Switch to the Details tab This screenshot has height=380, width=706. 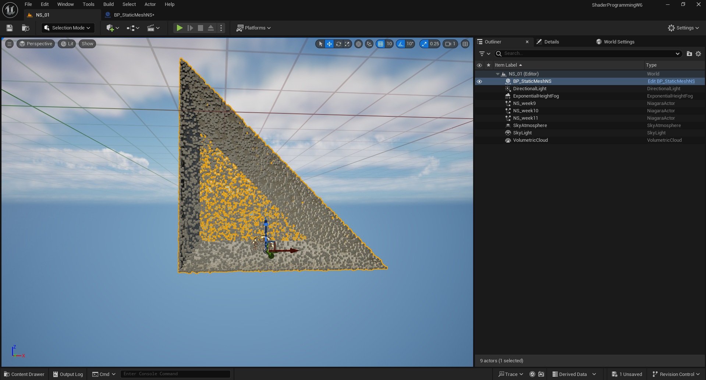pos(551,42)
